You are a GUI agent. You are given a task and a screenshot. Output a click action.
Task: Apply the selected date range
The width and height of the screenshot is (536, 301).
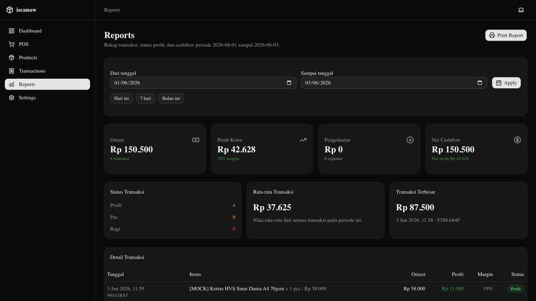click(x=507, y=83)
